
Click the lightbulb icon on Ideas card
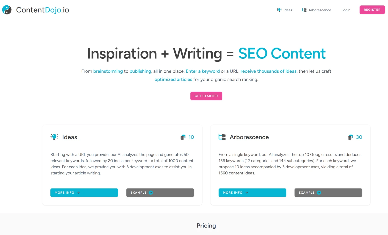[54, 137]
